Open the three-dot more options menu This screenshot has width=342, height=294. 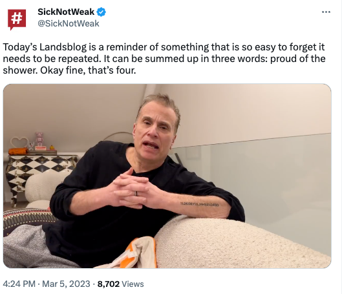click(x=326, y=12)
